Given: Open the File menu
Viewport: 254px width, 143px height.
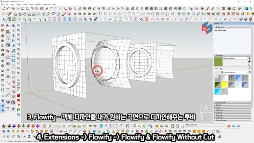Looking at the screenshot, I should click(2, 4).
